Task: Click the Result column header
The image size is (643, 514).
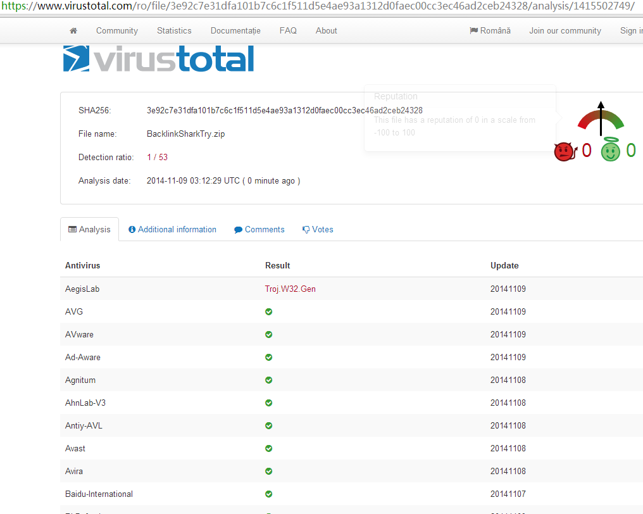Action: click(x=278, y=265)
